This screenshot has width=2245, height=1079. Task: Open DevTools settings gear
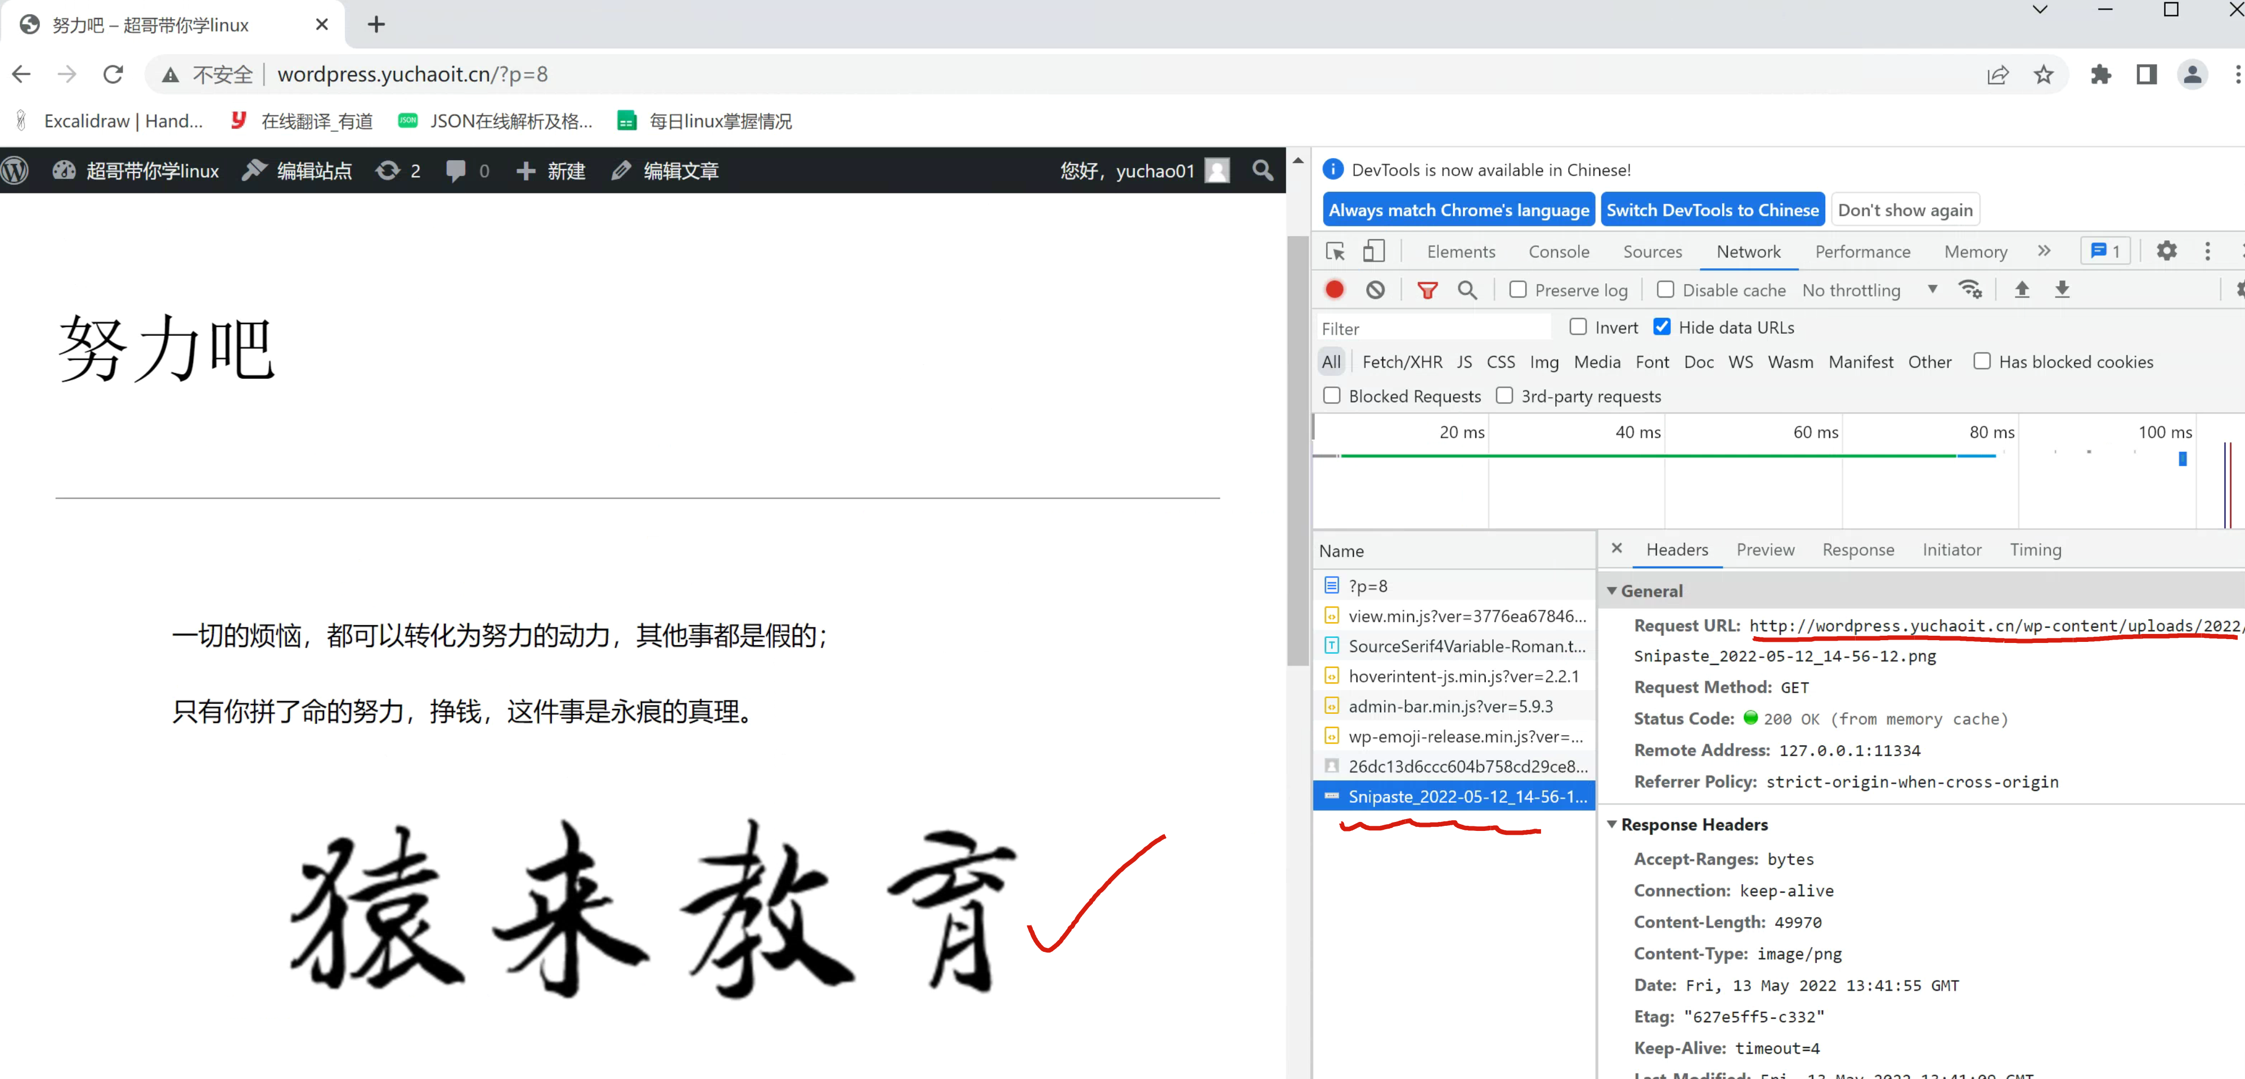(2166, 251)
